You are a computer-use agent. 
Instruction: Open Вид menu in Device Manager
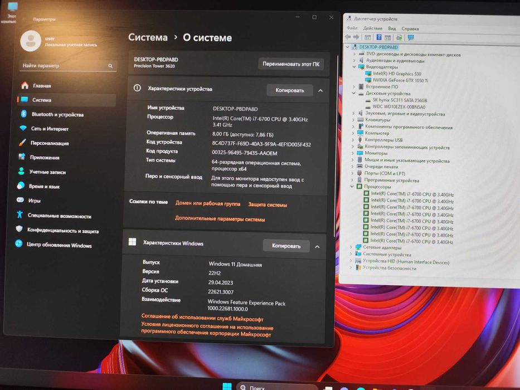click(x=392, y=28)
